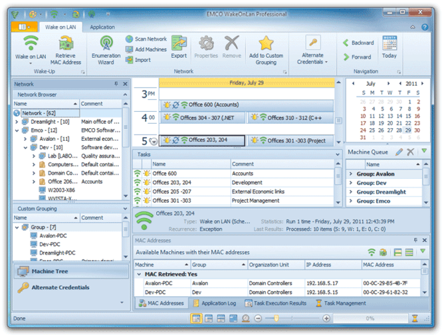The image size is (442, 335).
Task: Select Offices 205 -207 task row
Action: (233, 191)
